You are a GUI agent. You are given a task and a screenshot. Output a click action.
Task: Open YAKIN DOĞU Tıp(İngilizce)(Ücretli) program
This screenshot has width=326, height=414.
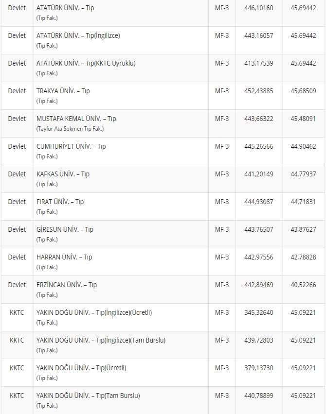pyautogui.click(x=94, y=312)
